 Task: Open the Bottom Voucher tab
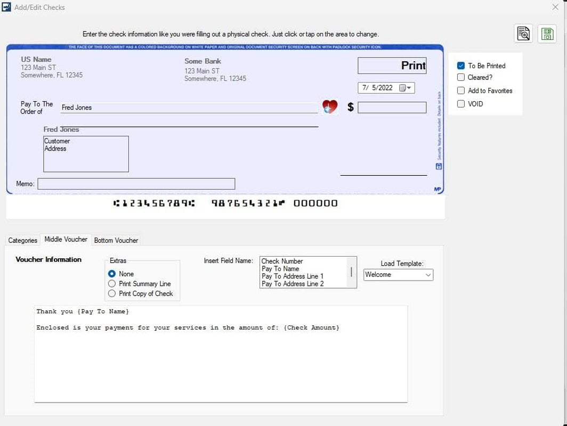point(116,240)
